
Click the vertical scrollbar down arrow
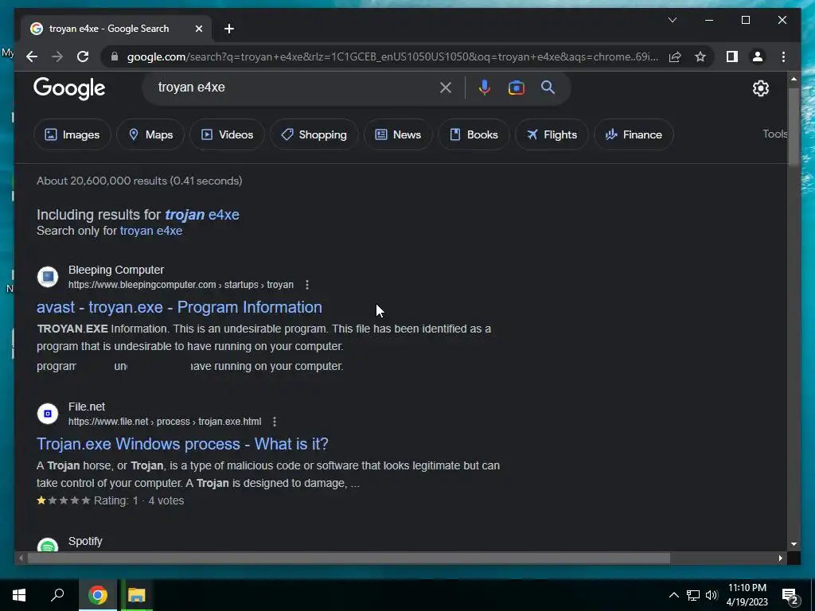794,544
